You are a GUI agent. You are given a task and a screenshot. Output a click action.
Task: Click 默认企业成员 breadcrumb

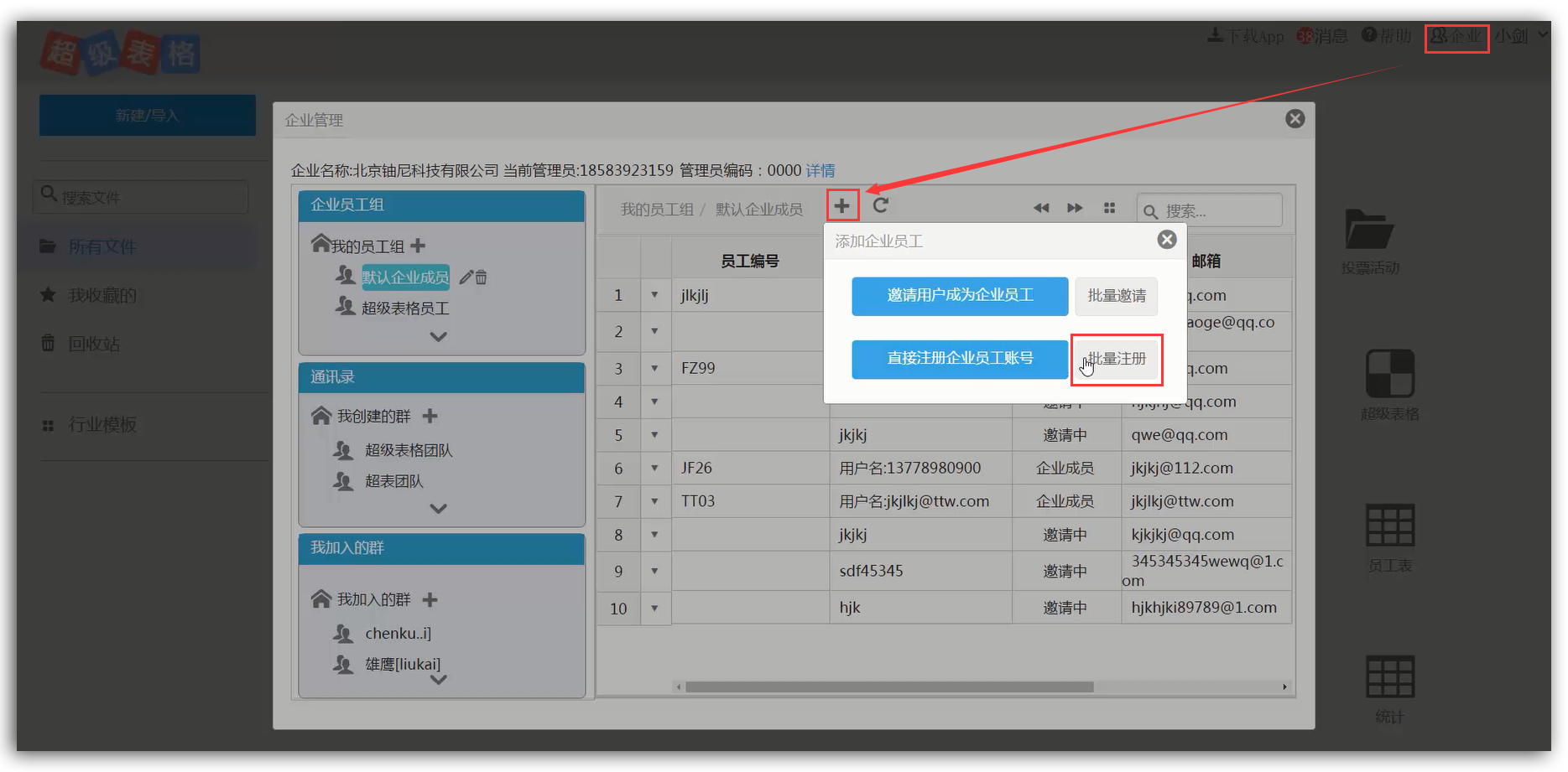pyautogui.click(x=759, y=209)
